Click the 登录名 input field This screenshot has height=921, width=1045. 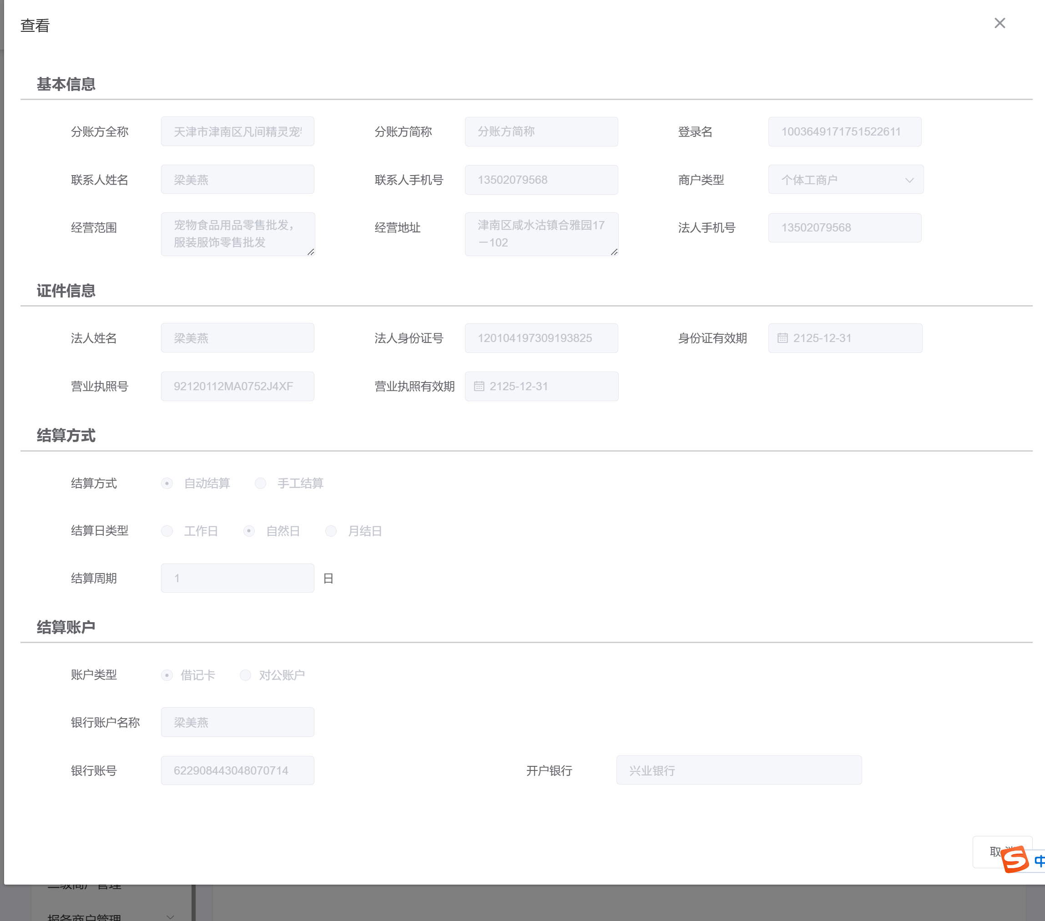point(844,132)
